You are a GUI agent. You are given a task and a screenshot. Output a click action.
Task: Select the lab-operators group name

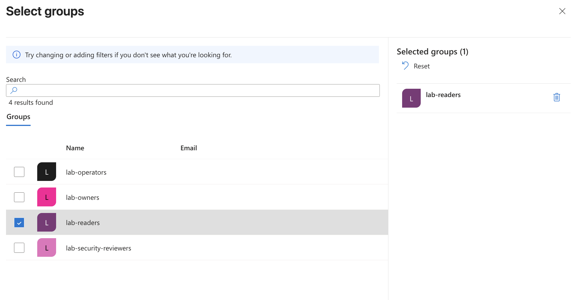point(86,172)
